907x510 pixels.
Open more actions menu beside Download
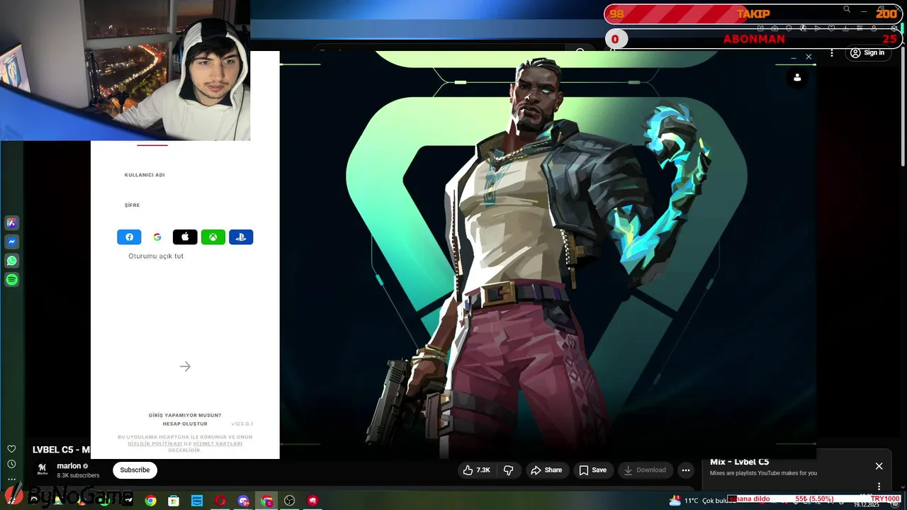(685, 470)
